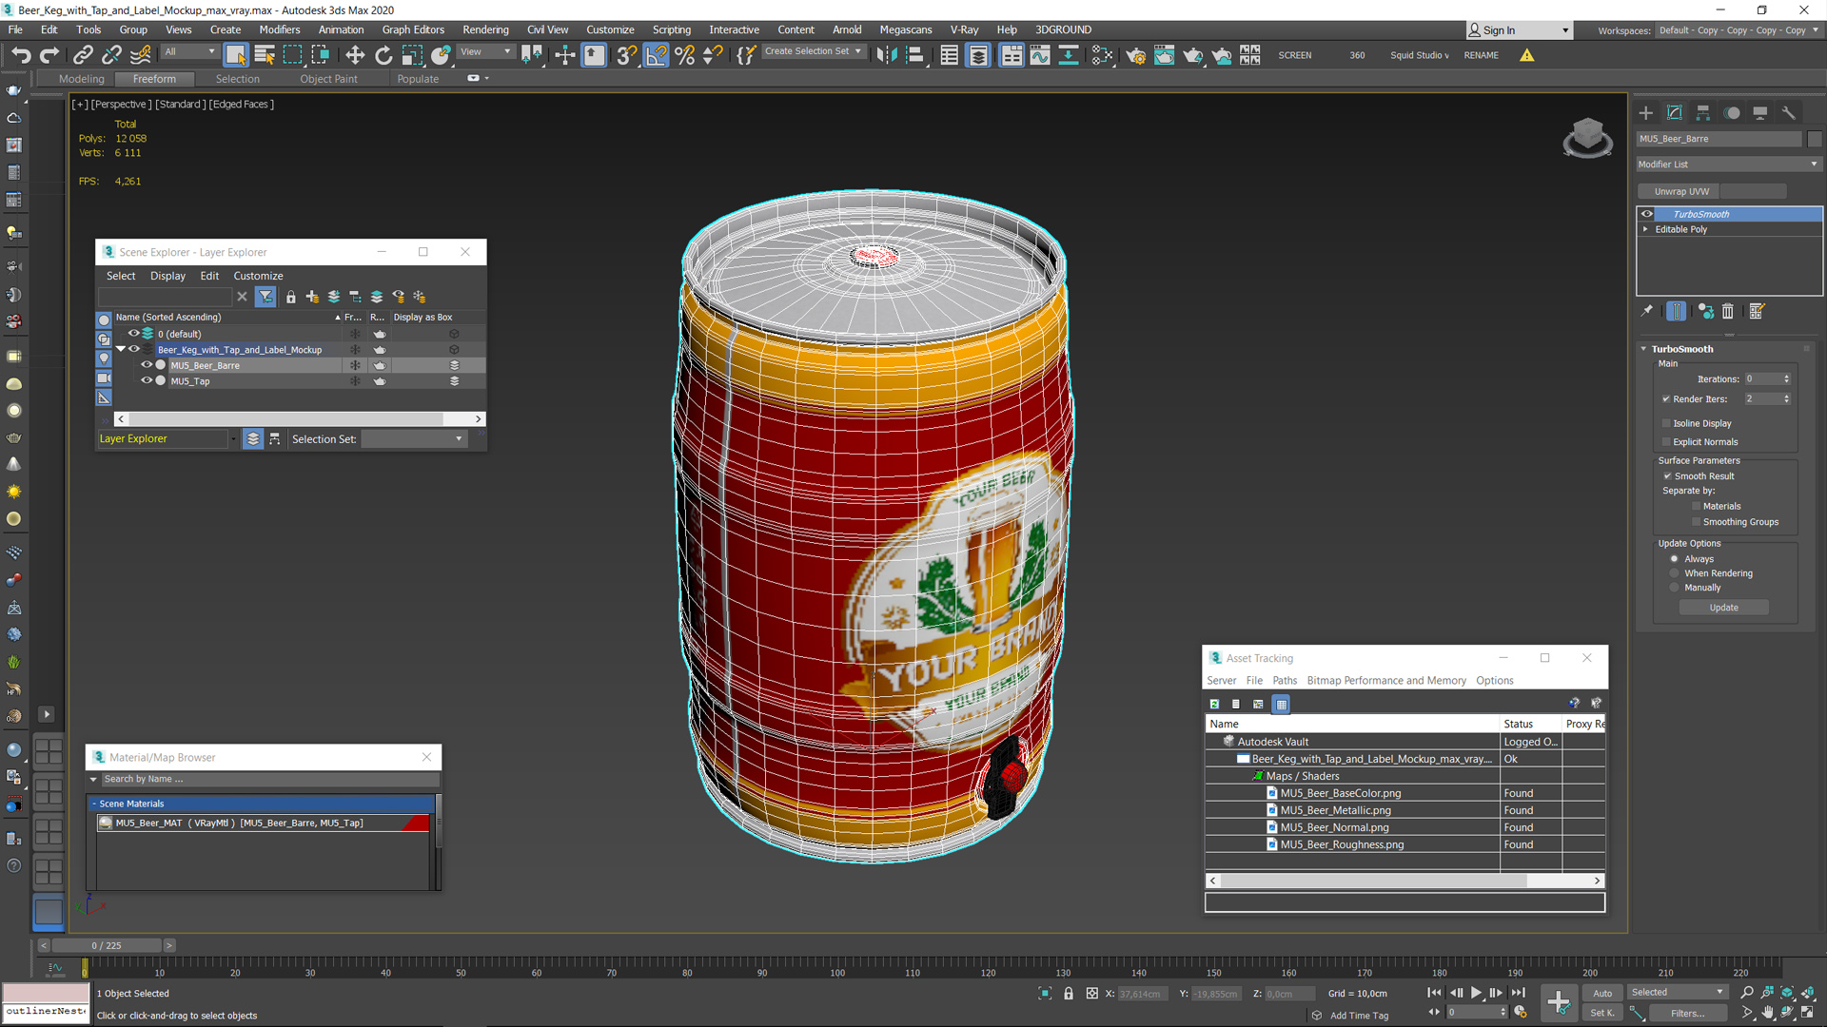
Task: Open the Workspaces dropdown
Action: pos(1738,30)
